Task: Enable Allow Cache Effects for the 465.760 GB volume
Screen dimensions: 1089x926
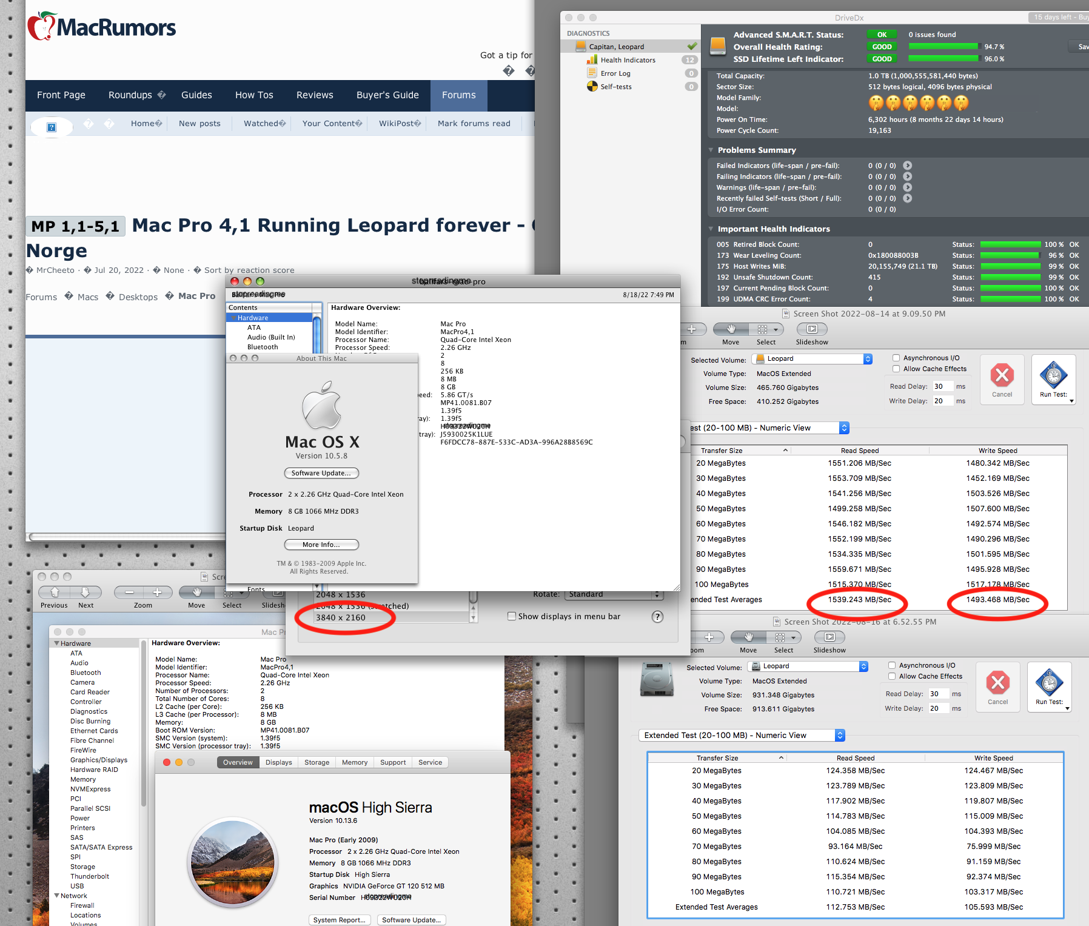Action: pyautogui.click(x=896, y=369)
